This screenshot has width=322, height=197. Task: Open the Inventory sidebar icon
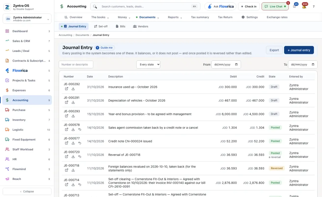pyautogui.click(x=7, y=120)
